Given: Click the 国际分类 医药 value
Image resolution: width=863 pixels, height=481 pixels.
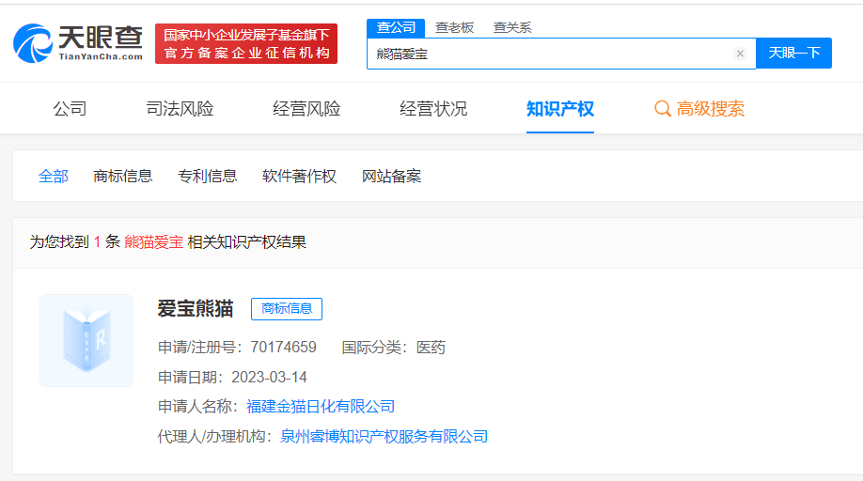Looking at the screenshot, I should (431, 348).
